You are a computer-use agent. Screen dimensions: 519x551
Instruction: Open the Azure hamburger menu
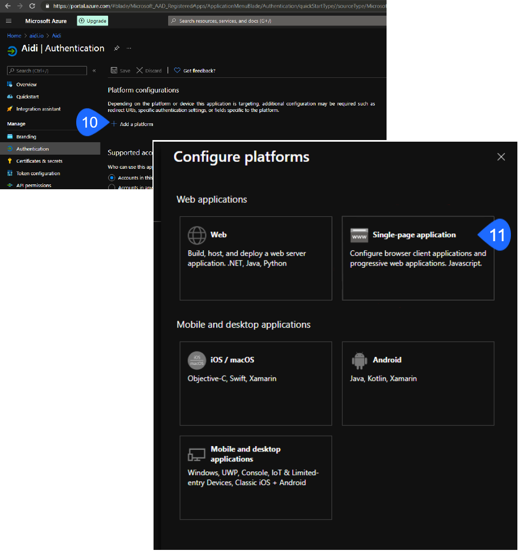pyautogui.click(x=9, y=21)
